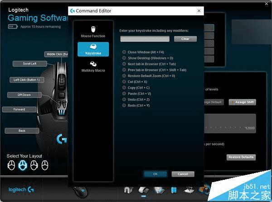
Task: Confirm the Command Editor with OK
Action: (x=155, y=174)
